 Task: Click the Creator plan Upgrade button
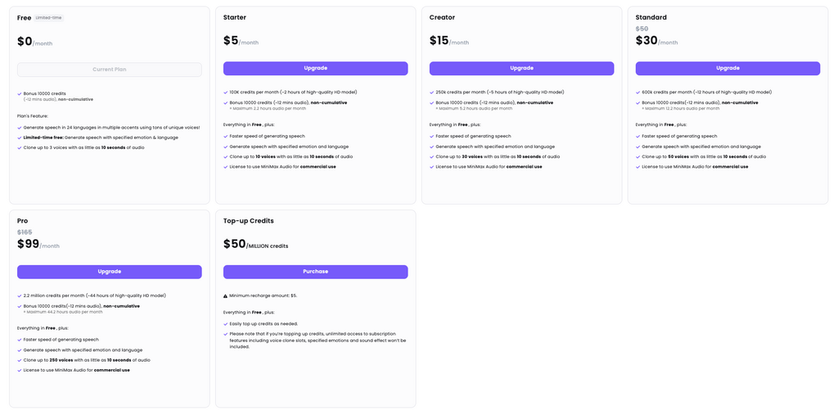coord(521,69)
